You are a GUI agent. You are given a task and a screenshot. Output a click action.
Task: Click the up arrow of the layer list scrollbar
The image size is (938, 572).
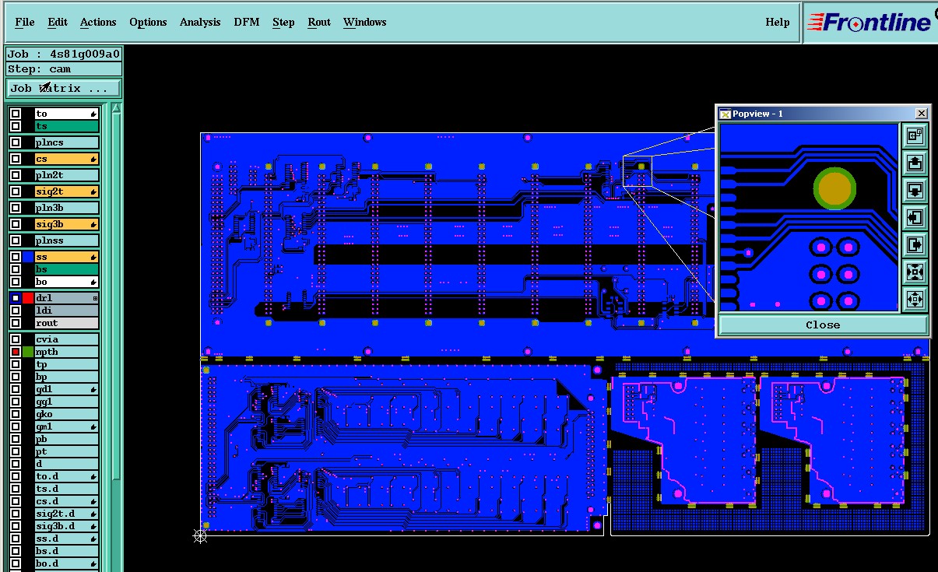pyautogui.click(x=117, y=108)
